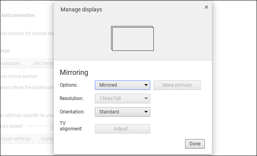Open the 1366x768 resolution dropdown
257x156 pixels.
pos(123,98)
